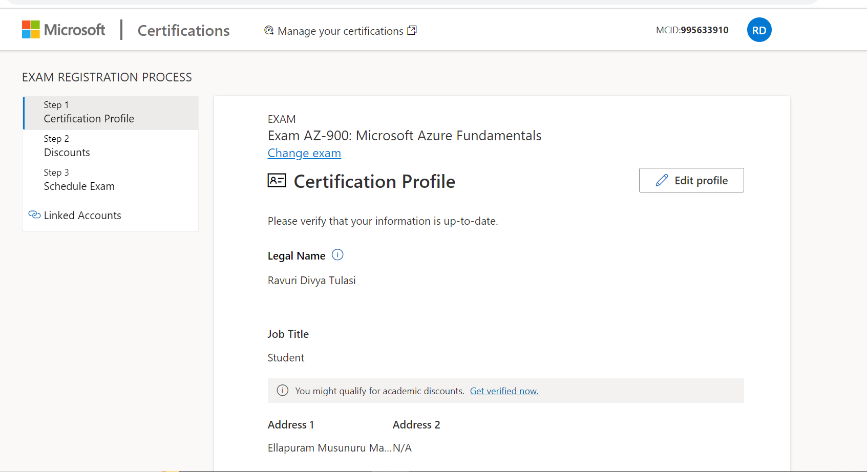
Task: Click the MCID number text
Action: (x=704, y=30)
